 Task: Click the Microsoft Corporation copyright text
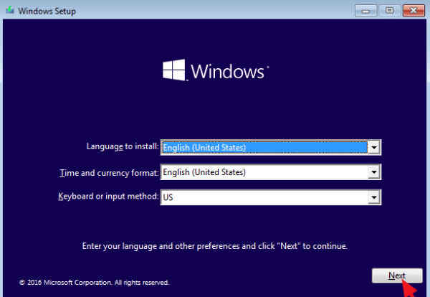[x=94, y=283]
